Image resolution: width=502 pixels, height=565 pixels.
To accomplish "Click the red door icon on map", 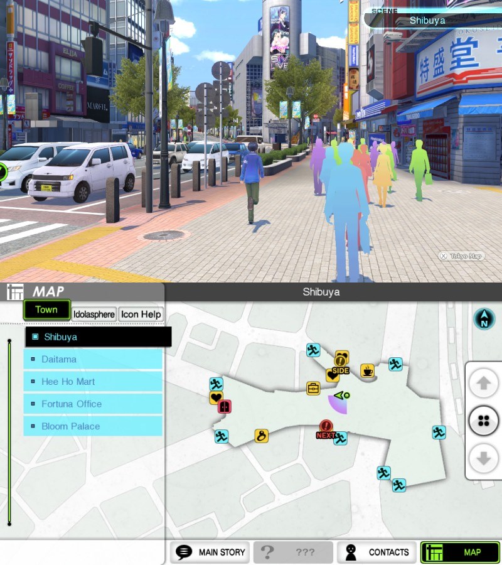I will pos(225,406).
